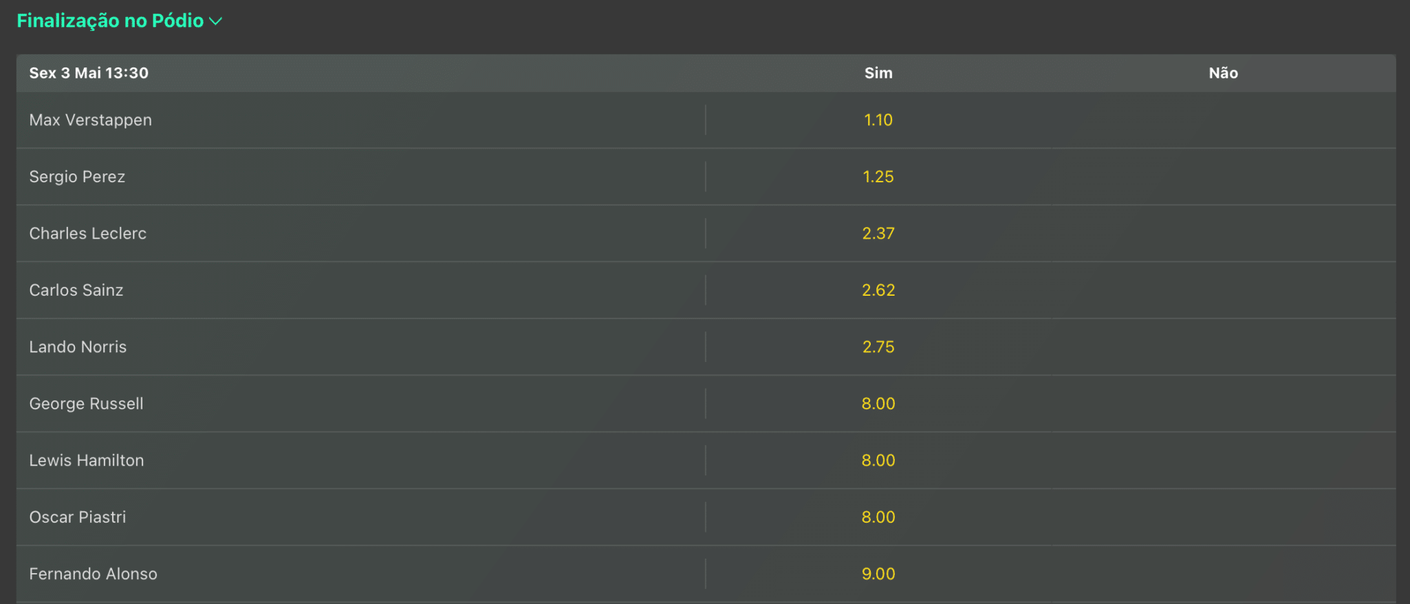
Task: Click the Sim column header
Action: click(878, 73)
